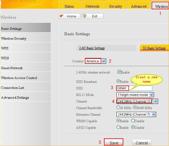169x146 pixels.
Task: Open the Security tab
Action: [115, 6]
